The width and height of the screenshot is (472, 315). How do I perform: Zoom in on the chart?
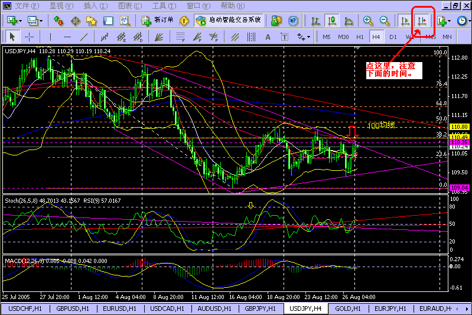click(369, 21)
